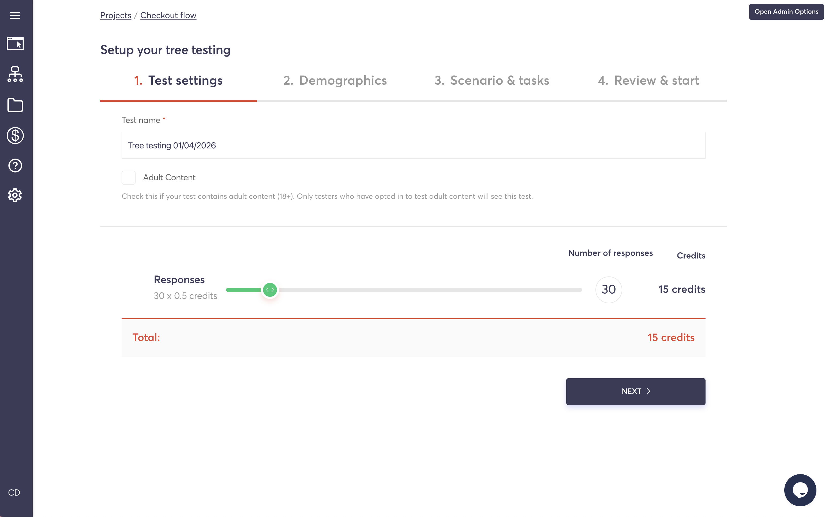Open the chat support bubble

point(800,490)
